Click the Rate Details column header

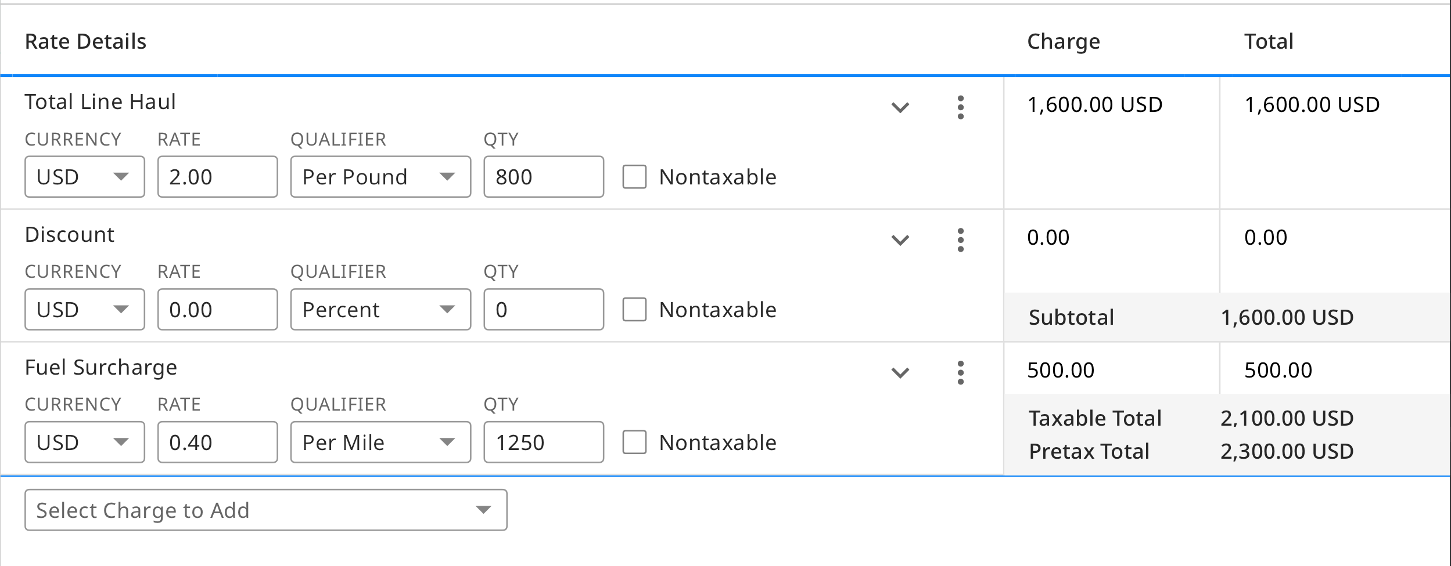point(85,42)
